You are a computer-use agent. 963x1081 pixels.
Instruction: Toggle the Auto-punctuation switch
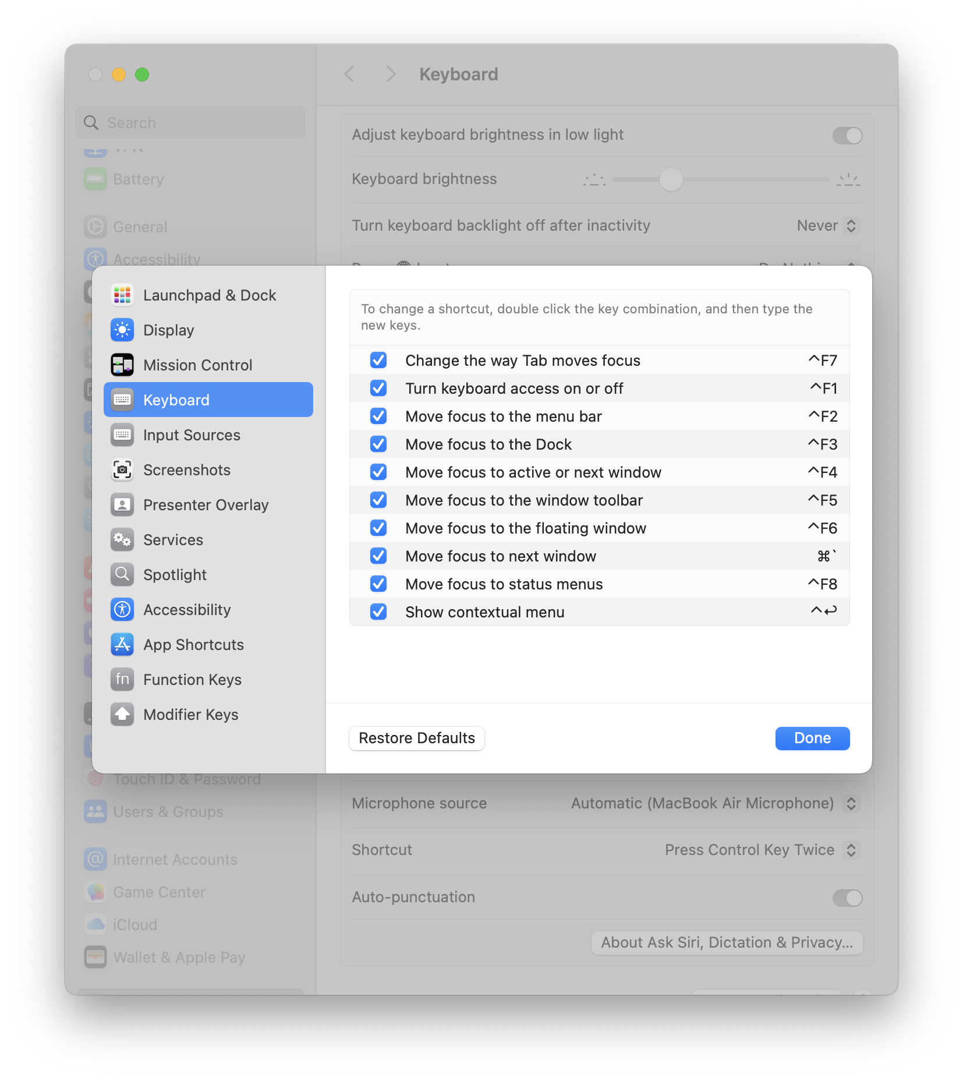click(847, 898)
